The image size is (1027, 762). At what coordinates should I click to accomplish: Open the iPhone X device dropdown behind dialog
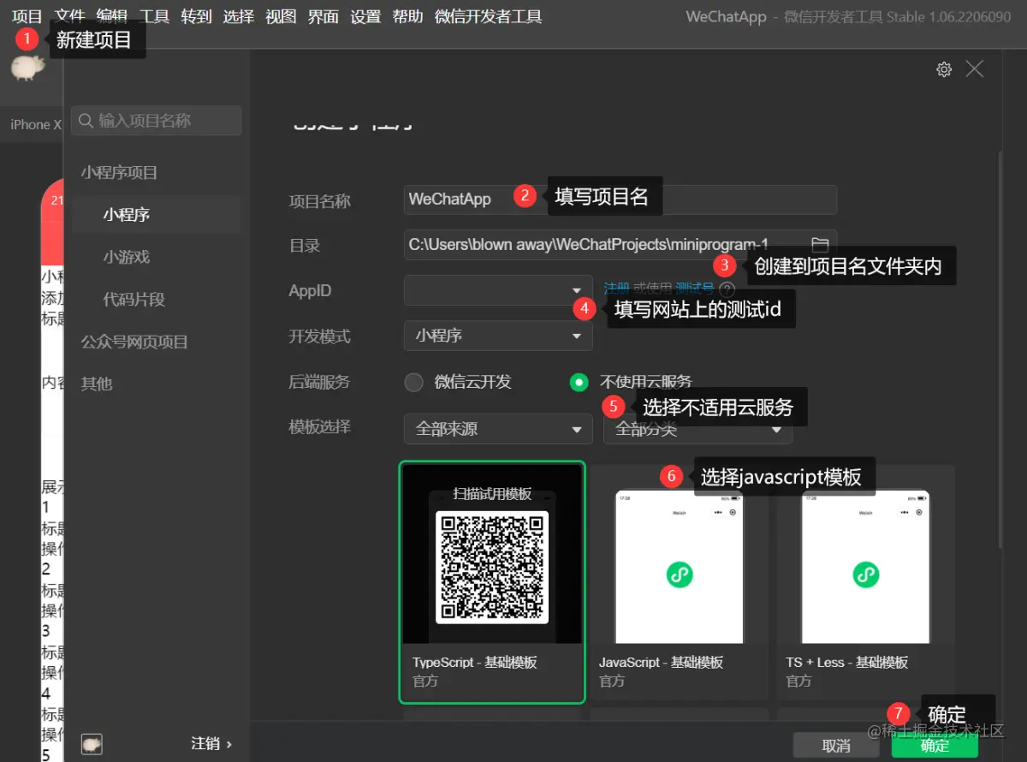(x=35, y=124)
